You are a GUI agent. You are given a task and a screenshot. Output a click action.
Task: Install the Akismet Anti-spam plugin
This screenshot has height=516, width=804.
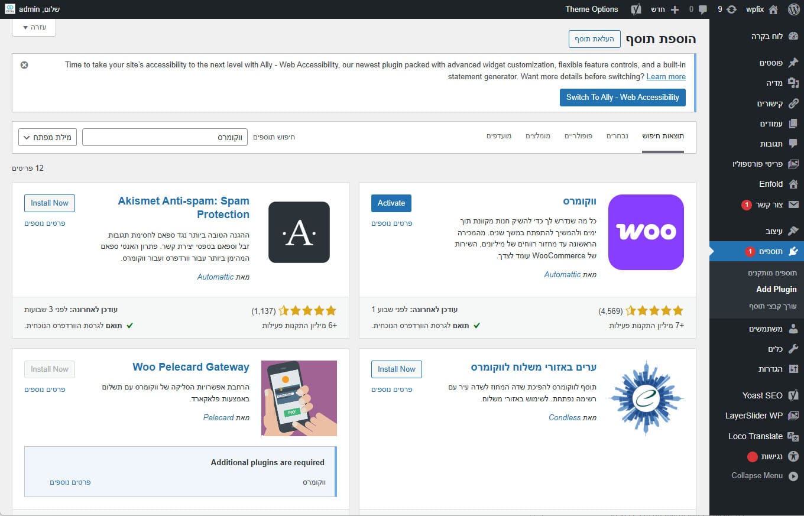click(x=50, y=203)
